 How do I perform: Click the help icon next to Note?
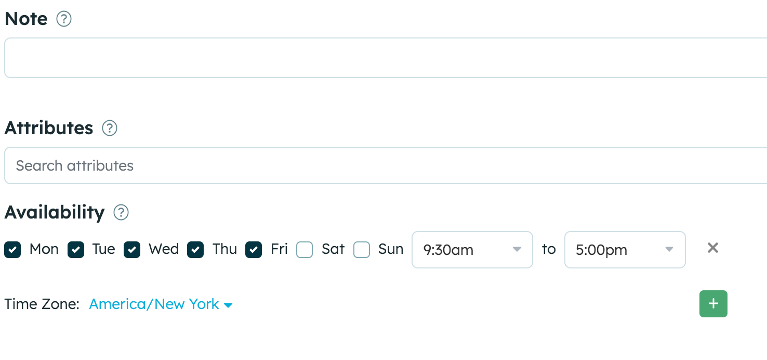(63, 19)
